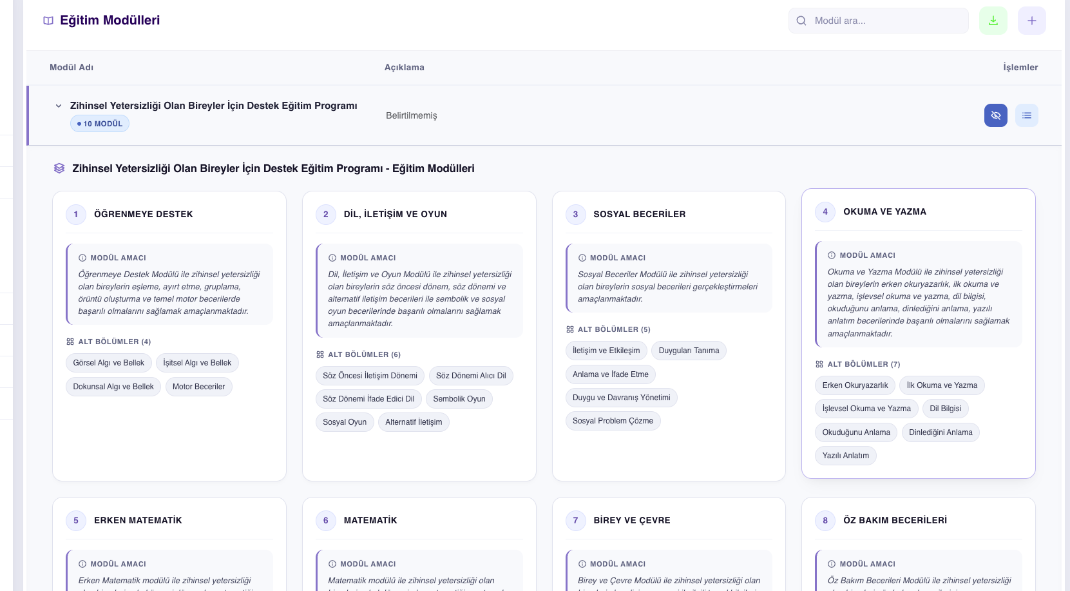Click the grid icon beside ALT BÖLÜMLER (6)
The height and width of the screenshot is (591, 1070).
pyautogui.click(x=320, y=354)
